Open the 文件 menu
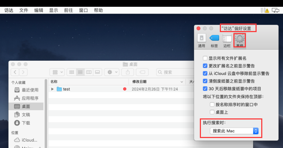This screenshot has height=148, width=283. (x=24, y=10)
